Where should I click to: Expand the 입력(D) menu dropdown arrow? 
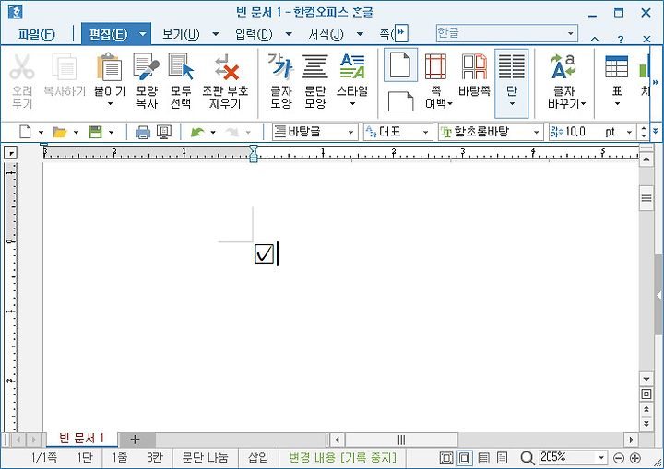pyautogui.click(x=289, y=34)
